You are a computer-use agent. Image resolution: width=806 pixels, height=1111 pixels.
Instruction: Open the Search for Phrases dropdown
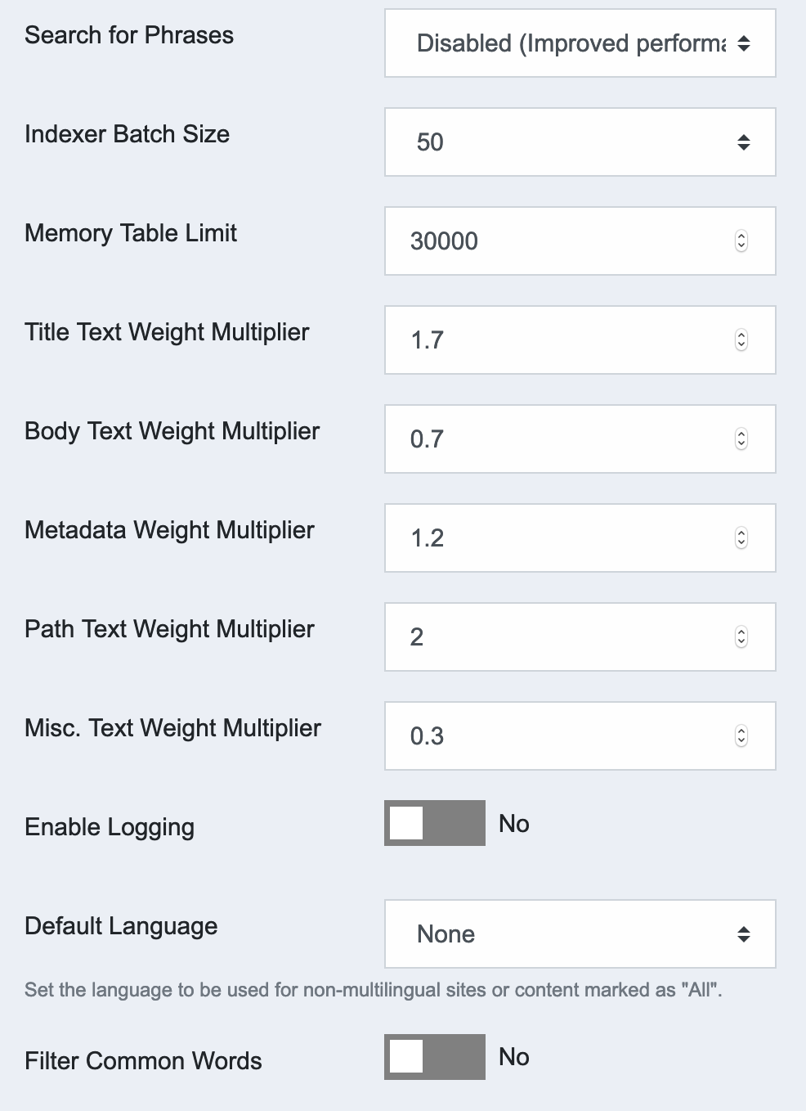click(x=580, y=43)
